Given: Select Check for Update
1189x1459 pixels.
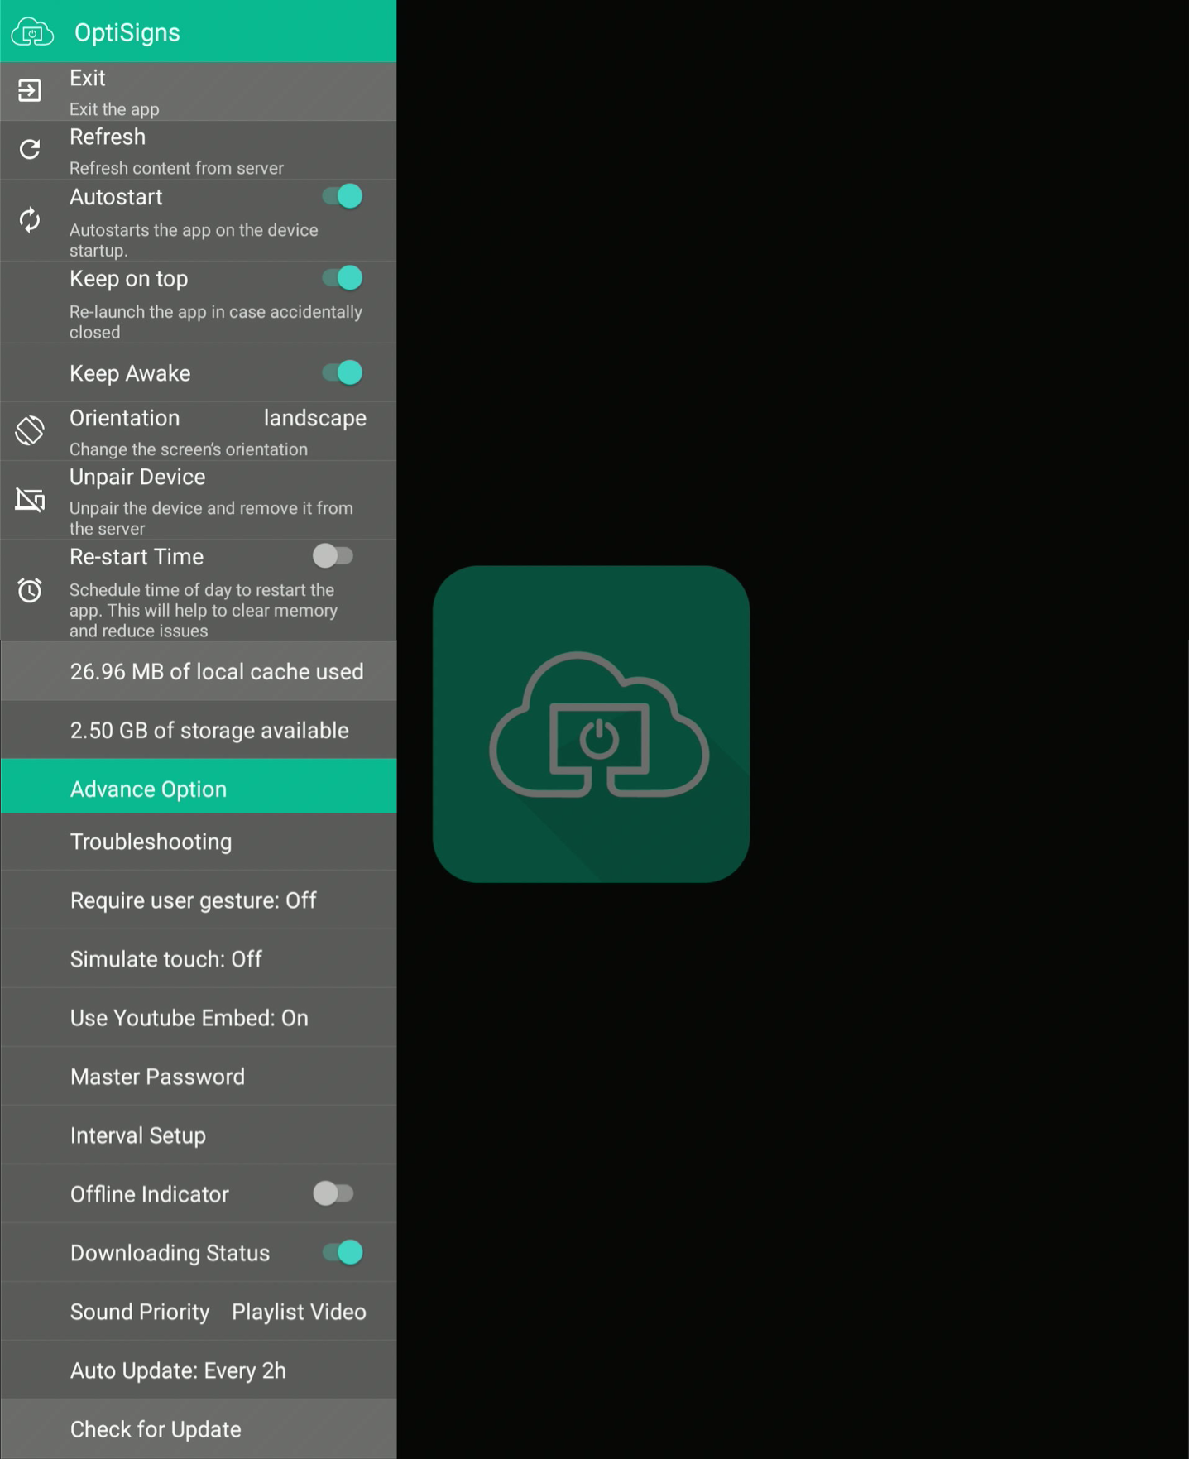Looking at the screenshot, I should point(199,1429).
